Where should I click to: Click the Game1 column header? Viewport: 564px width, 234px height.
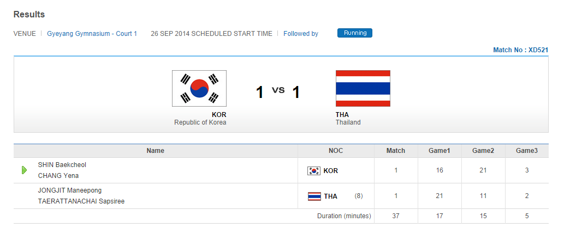(440, 151)
